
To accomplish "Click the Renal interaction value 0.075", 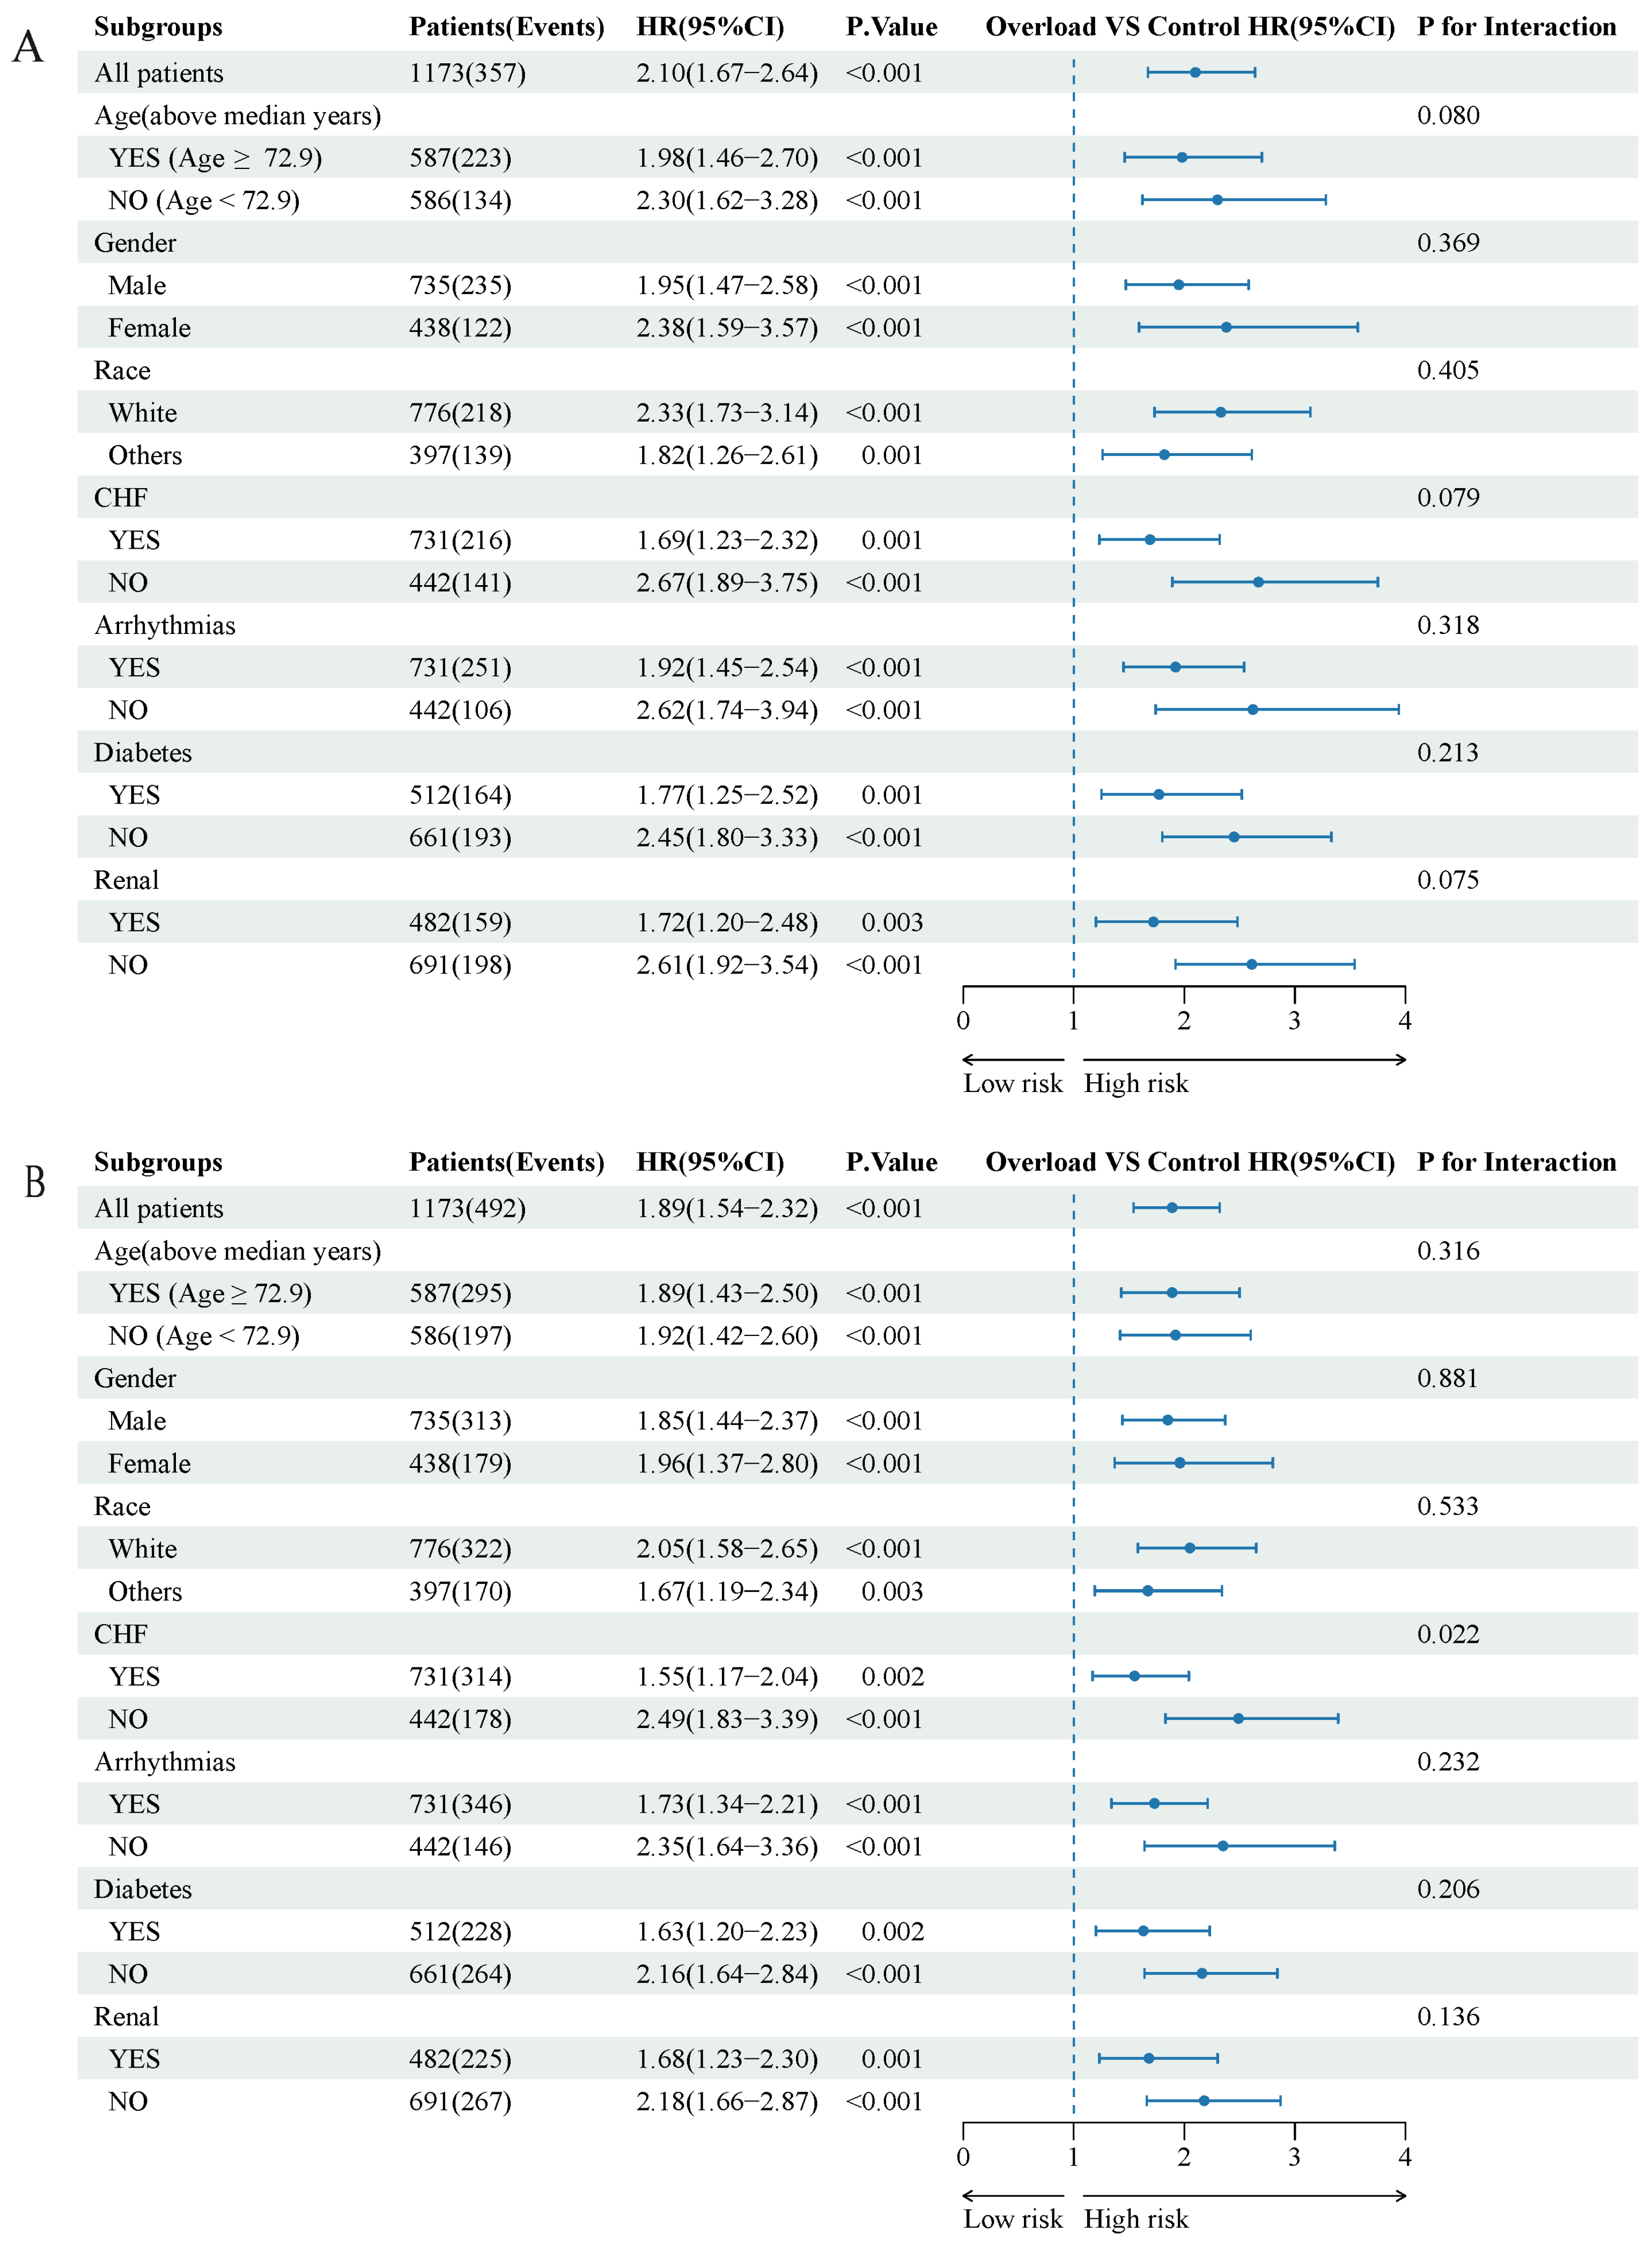I will tap(1447, 880).
